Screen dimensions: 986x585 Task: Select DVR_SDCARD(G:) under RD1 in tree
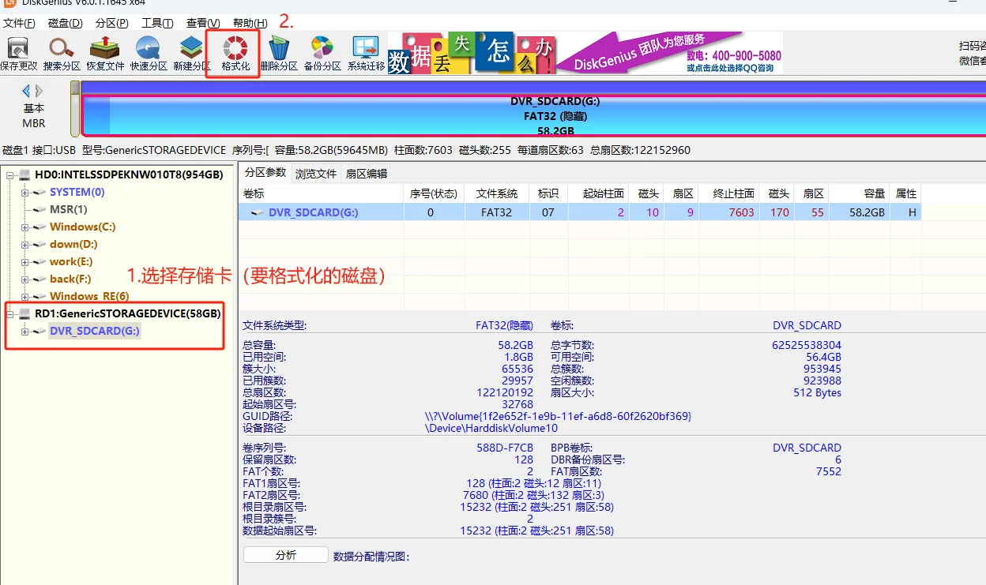pyautogui.click(x=95, y=331)
